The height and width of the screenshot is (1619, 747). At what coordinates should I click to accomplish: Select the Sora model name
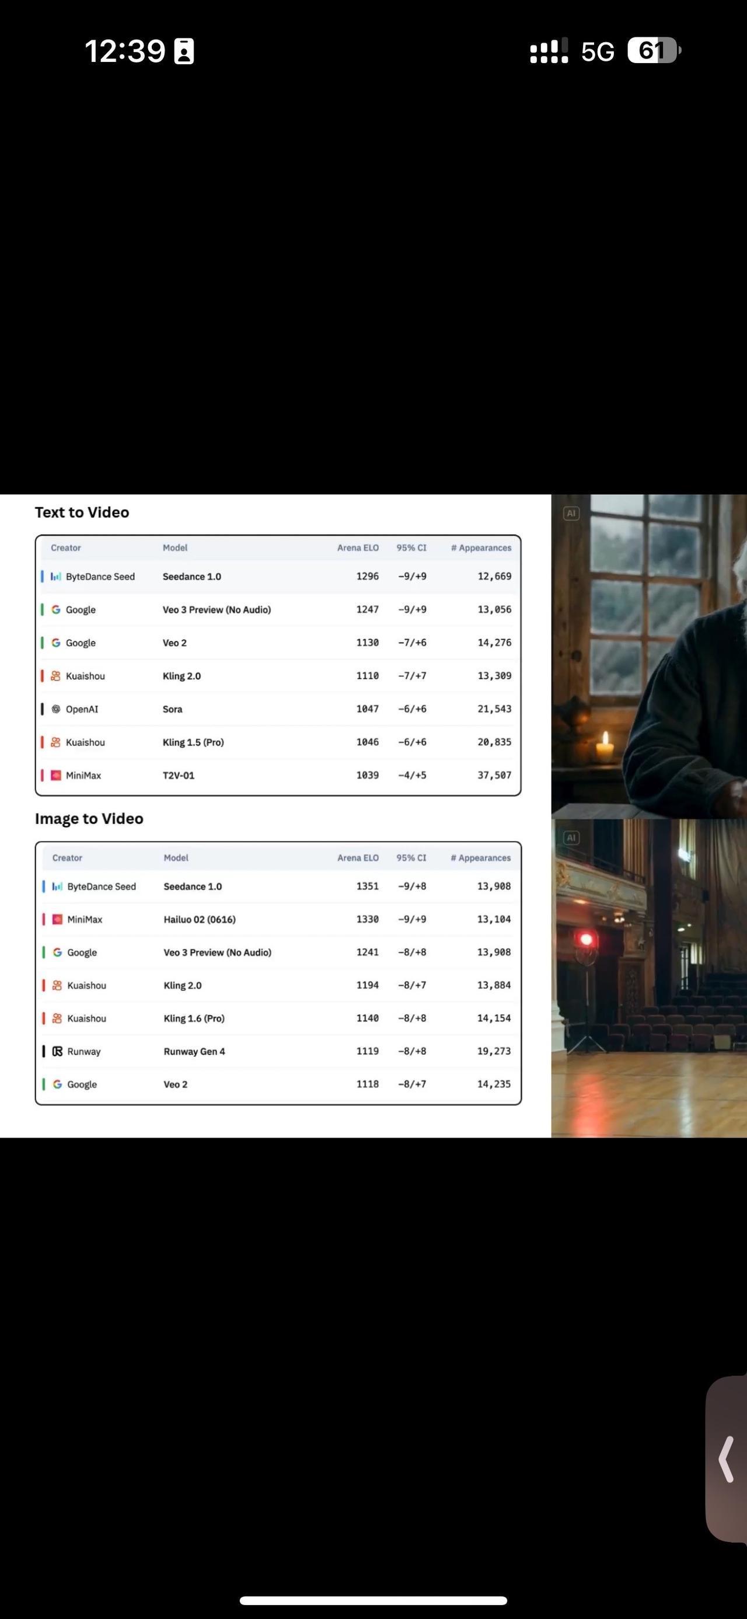tap(172, 709)
